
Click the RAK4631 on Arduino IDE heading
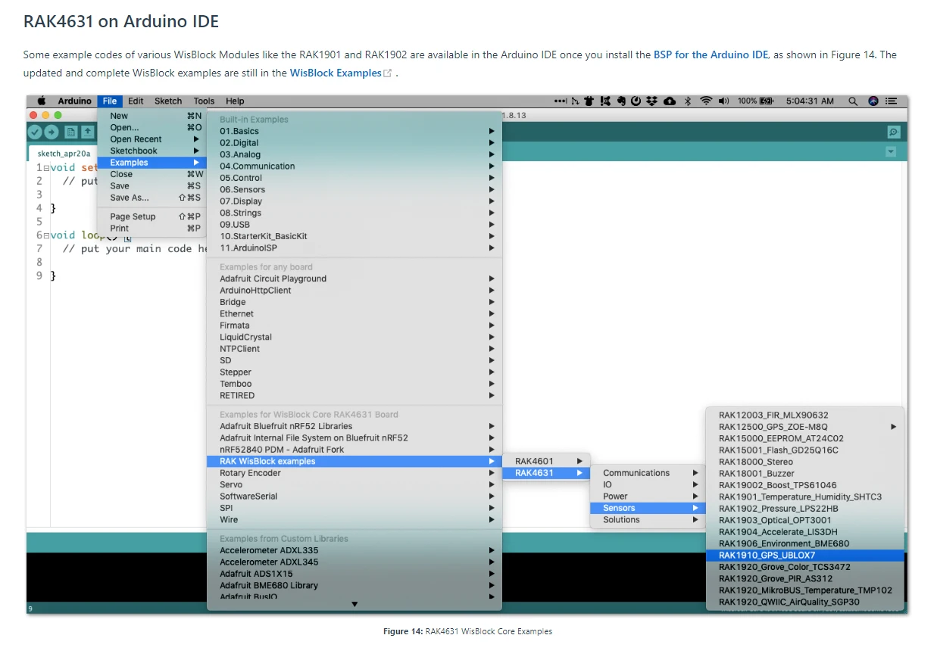click(x=121, y=21)
